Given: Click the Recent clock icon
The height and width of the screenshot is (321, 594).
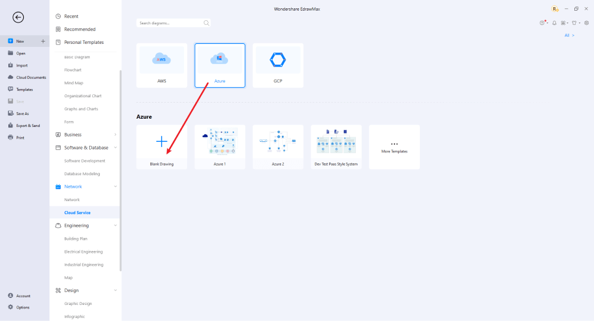Looking at the screenshot, I should coord(58,16).
